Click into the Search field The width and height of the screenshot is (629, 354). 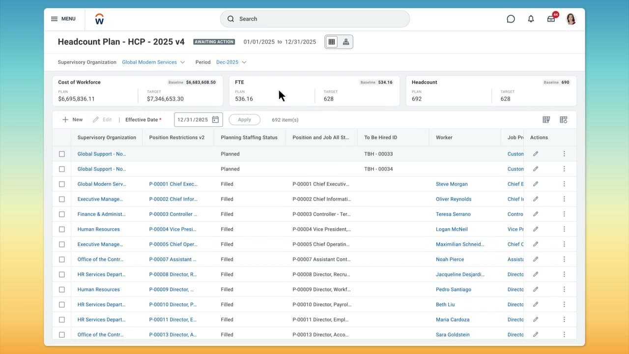coord(315,19)
